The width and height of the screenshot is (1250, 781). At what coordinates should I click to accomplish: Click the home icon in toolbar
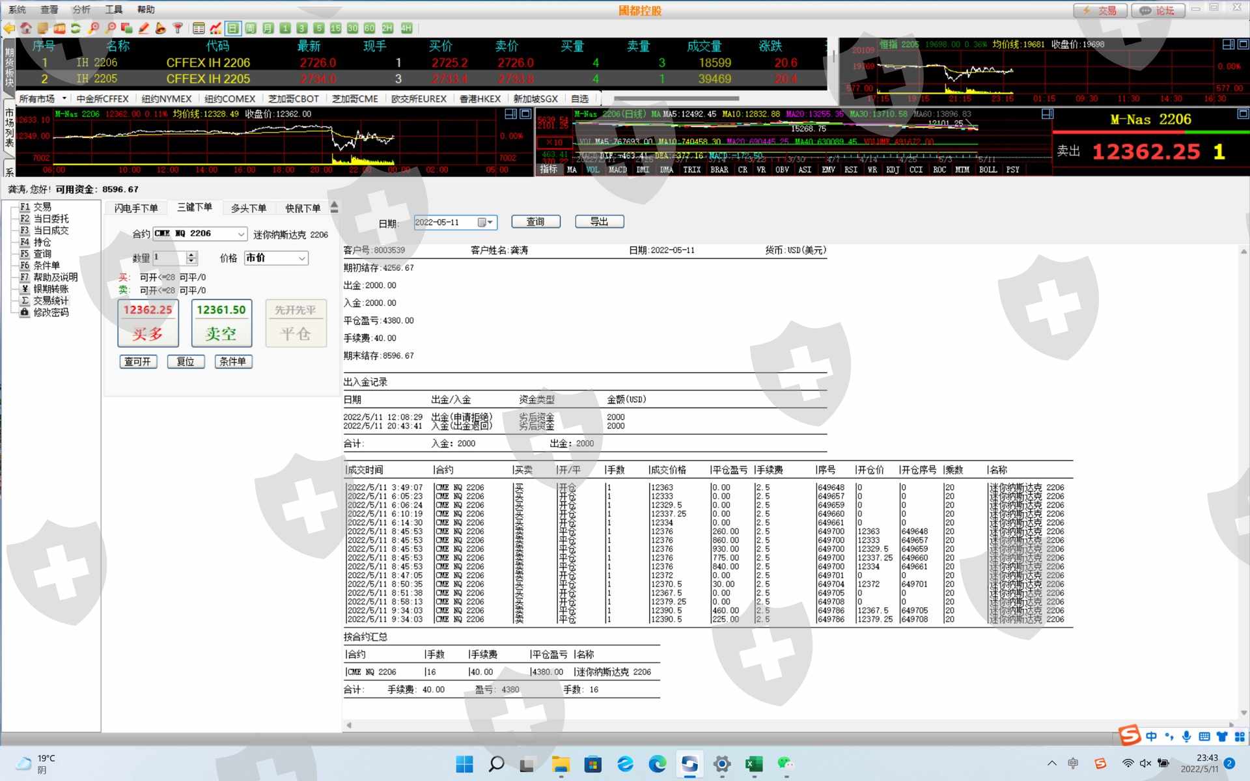tap(26, 28)
